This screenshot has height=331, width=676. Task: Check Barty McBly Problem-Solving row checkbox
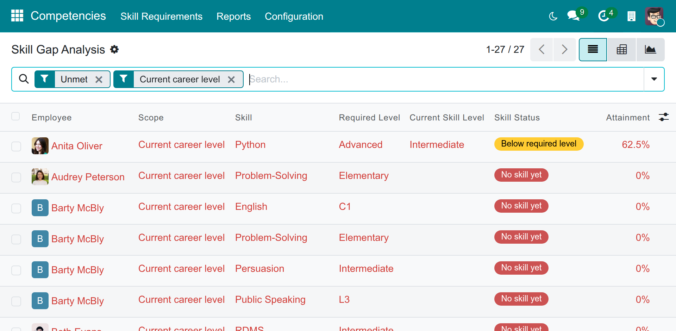click(16, 239)
